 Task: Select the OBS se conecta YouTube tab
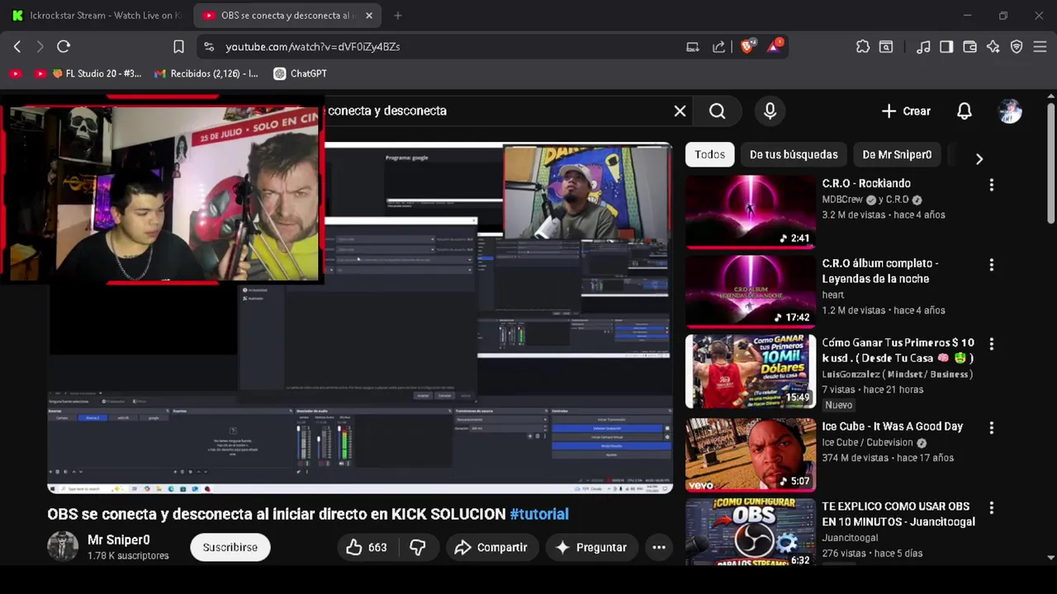(x=288, y=16)
